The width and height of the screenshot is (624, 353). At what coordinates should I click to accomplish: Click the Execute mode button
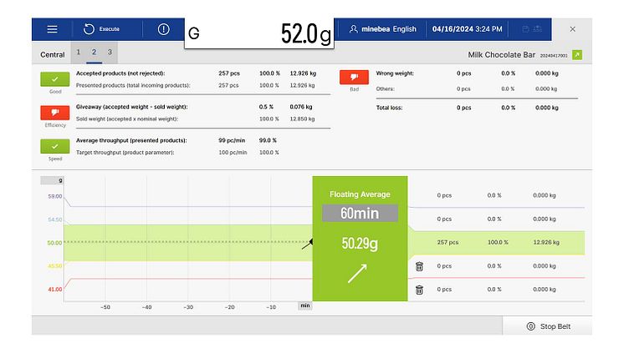102,29
